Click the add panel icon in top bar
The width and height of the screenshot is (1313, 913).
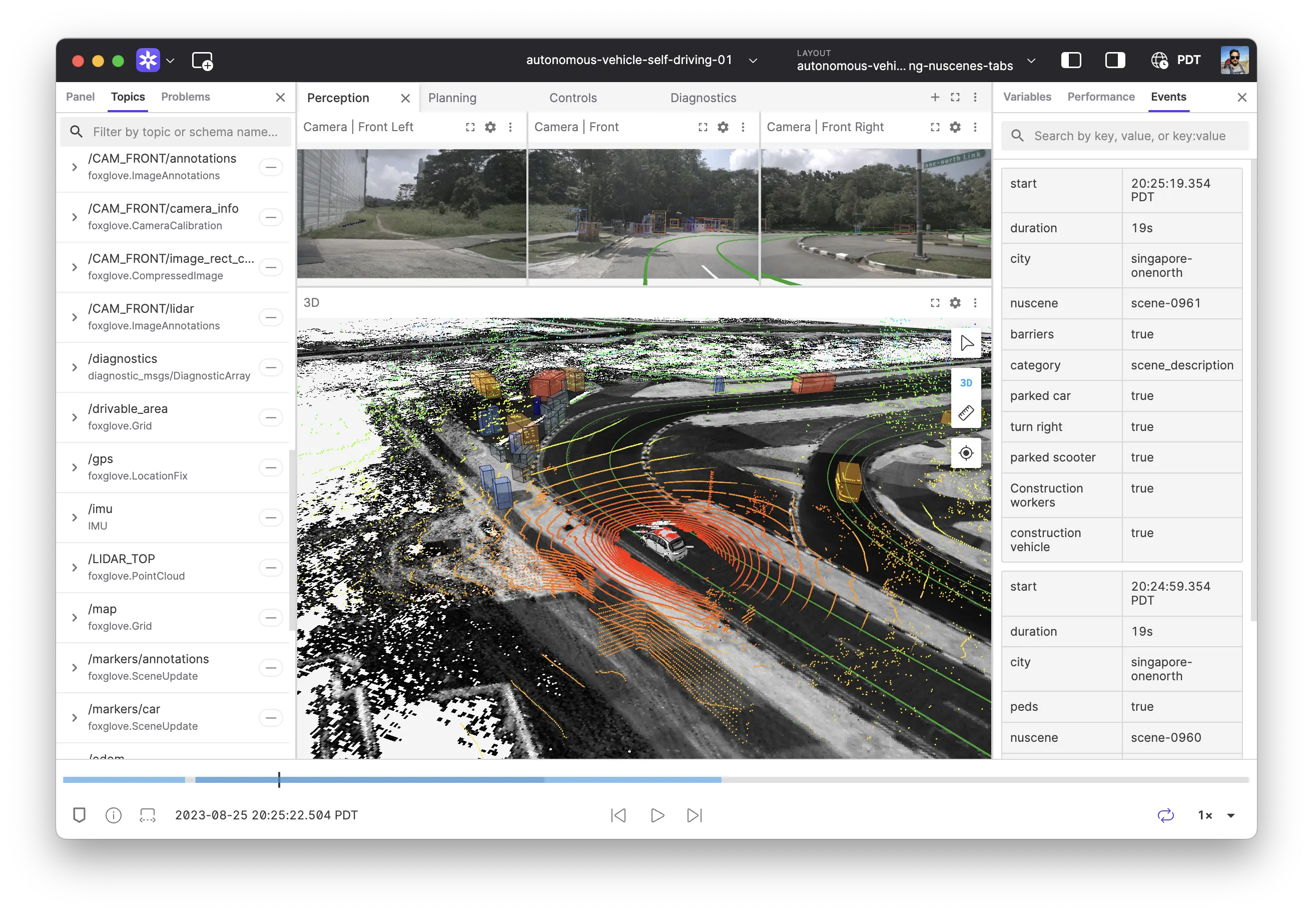tap(203, 61)
